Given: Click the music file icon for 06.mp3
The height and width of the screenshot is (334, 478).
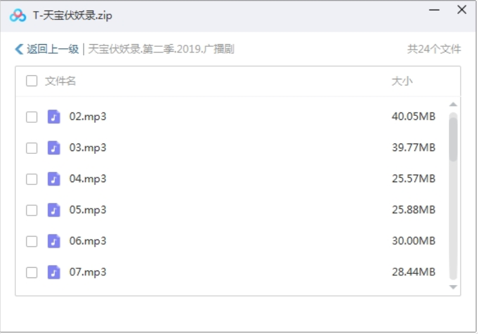Looking at the screenshot, I should coord(54,242).
